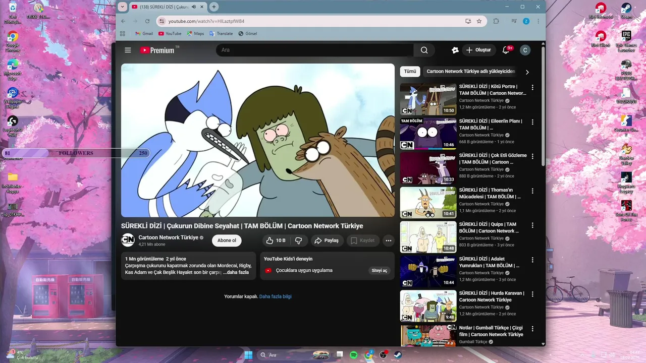Open the YouTube account avatar menu
The image size is (646, 363).
[525, 50]
